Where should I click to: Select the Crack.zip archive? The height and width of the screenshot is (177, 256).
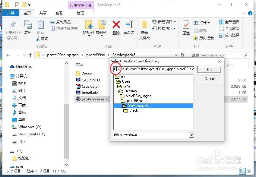pos(87,86)
